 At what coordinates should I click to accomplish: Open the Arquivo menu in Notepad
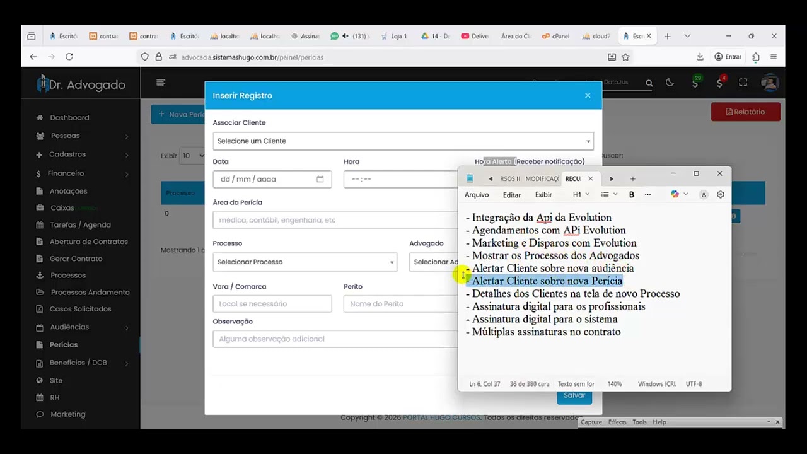[x=477, y=195]
